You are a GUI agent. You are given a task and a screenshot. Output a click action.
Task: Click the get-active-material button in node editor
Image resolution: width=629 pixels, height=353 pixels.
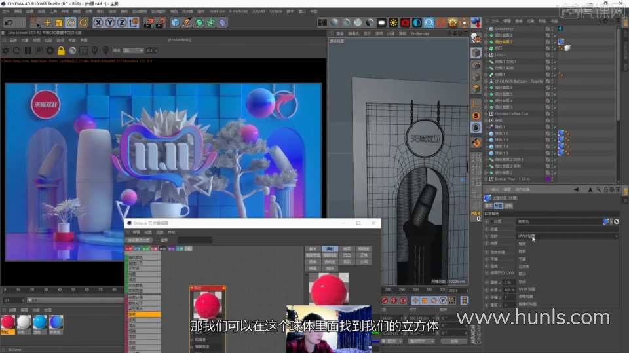coord(138,240)
